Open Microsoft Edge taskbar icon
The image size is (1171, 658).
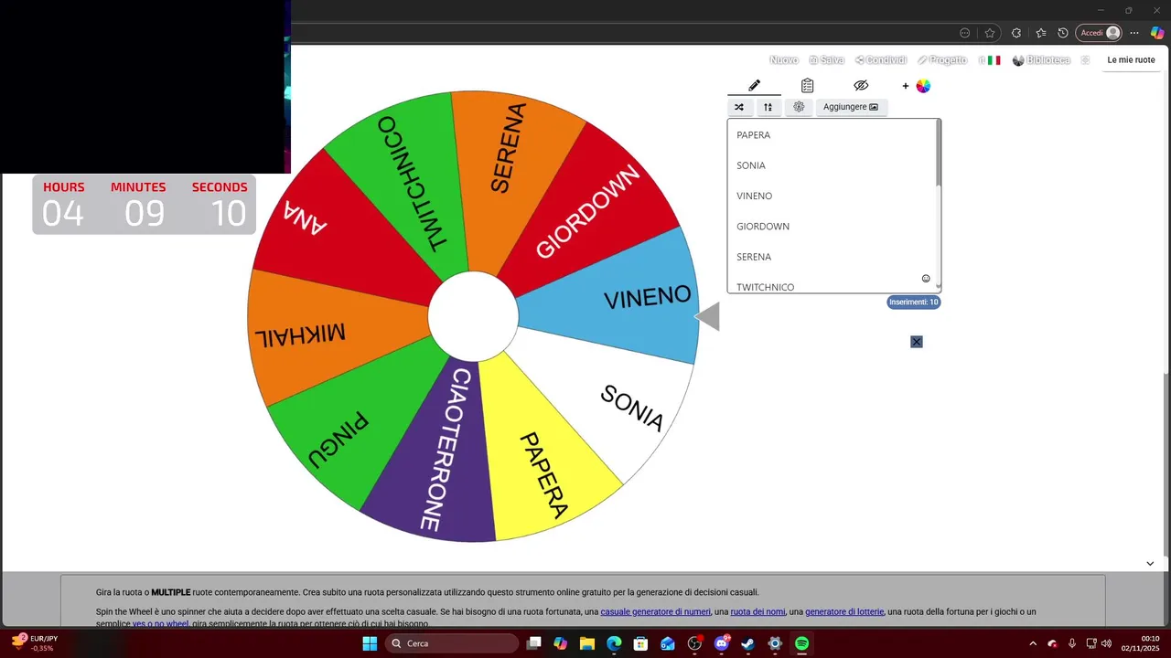614,643
